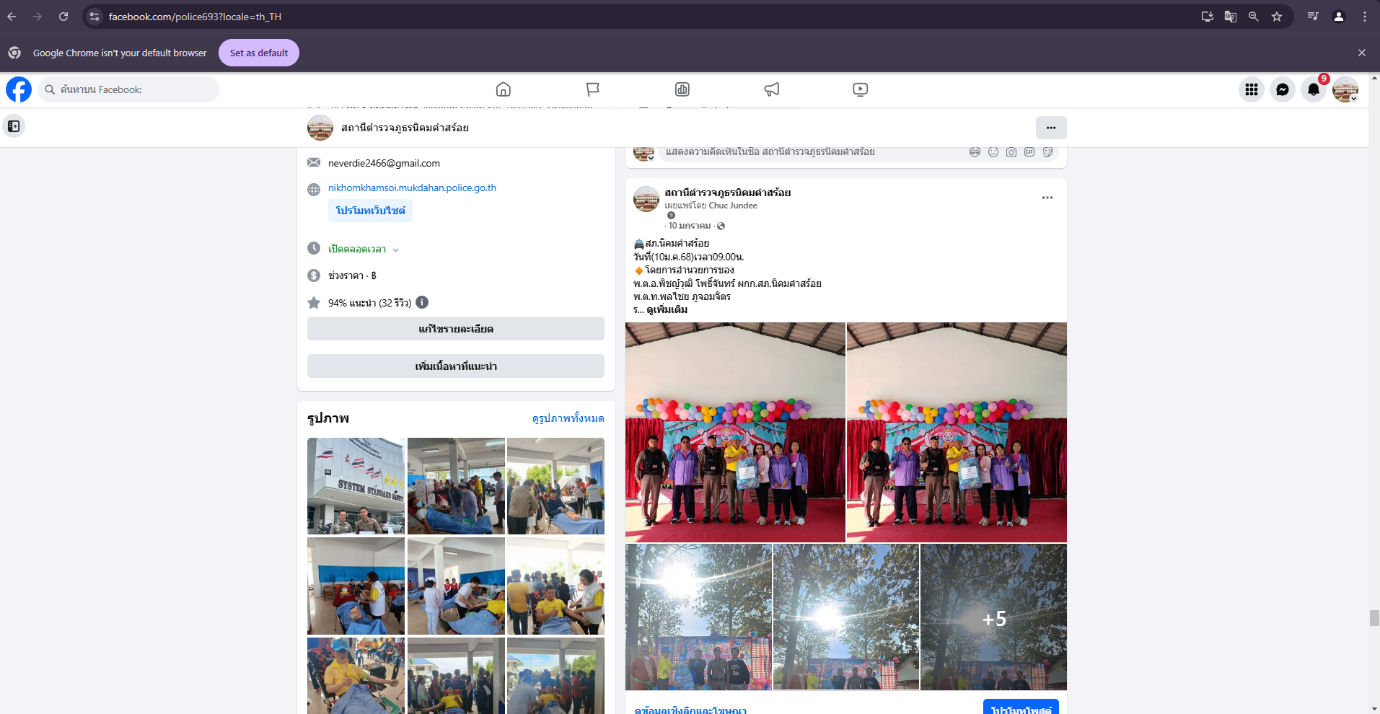Click the Set as default button
1380x714 pixels.
(x=258, y=53)
